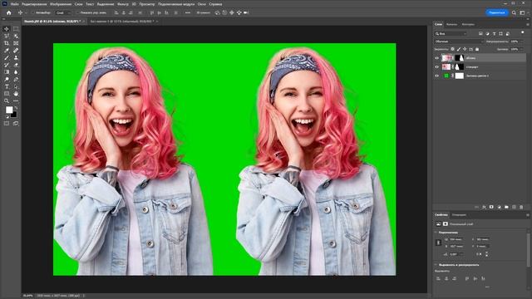Select the Hand tool
532x299 pixels.
(16, 94)
